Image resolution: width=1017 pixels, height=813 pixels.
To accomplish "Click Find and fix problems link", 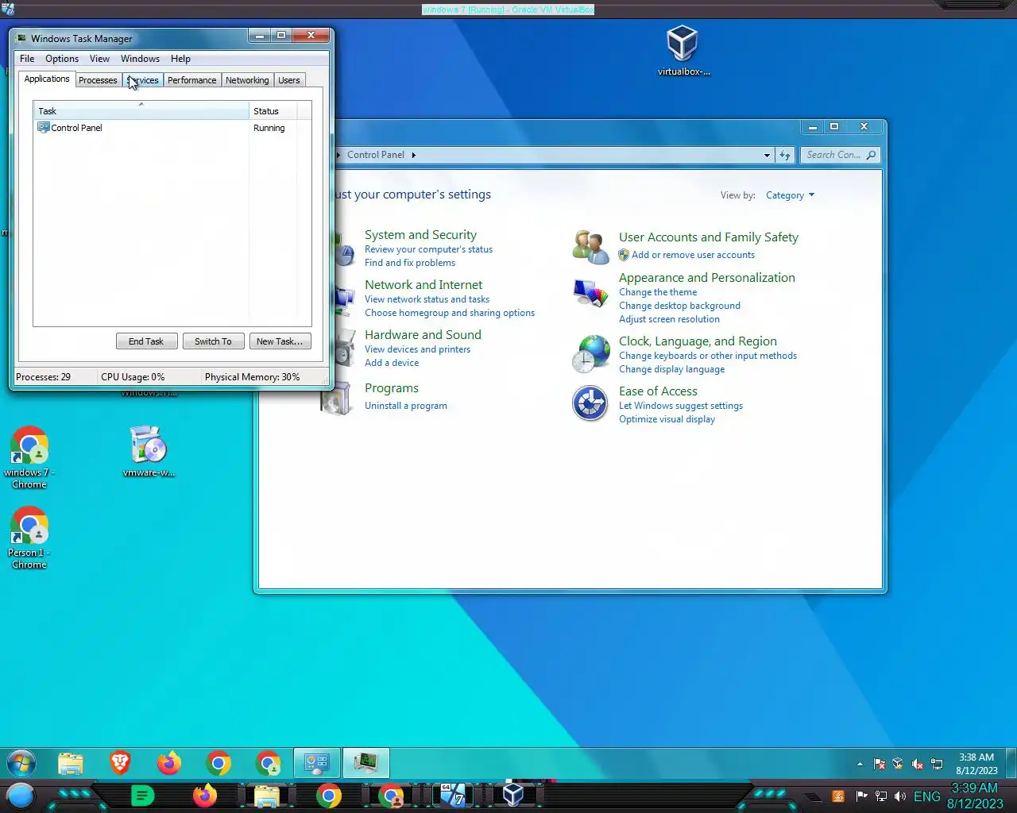I will pos(410,263).
